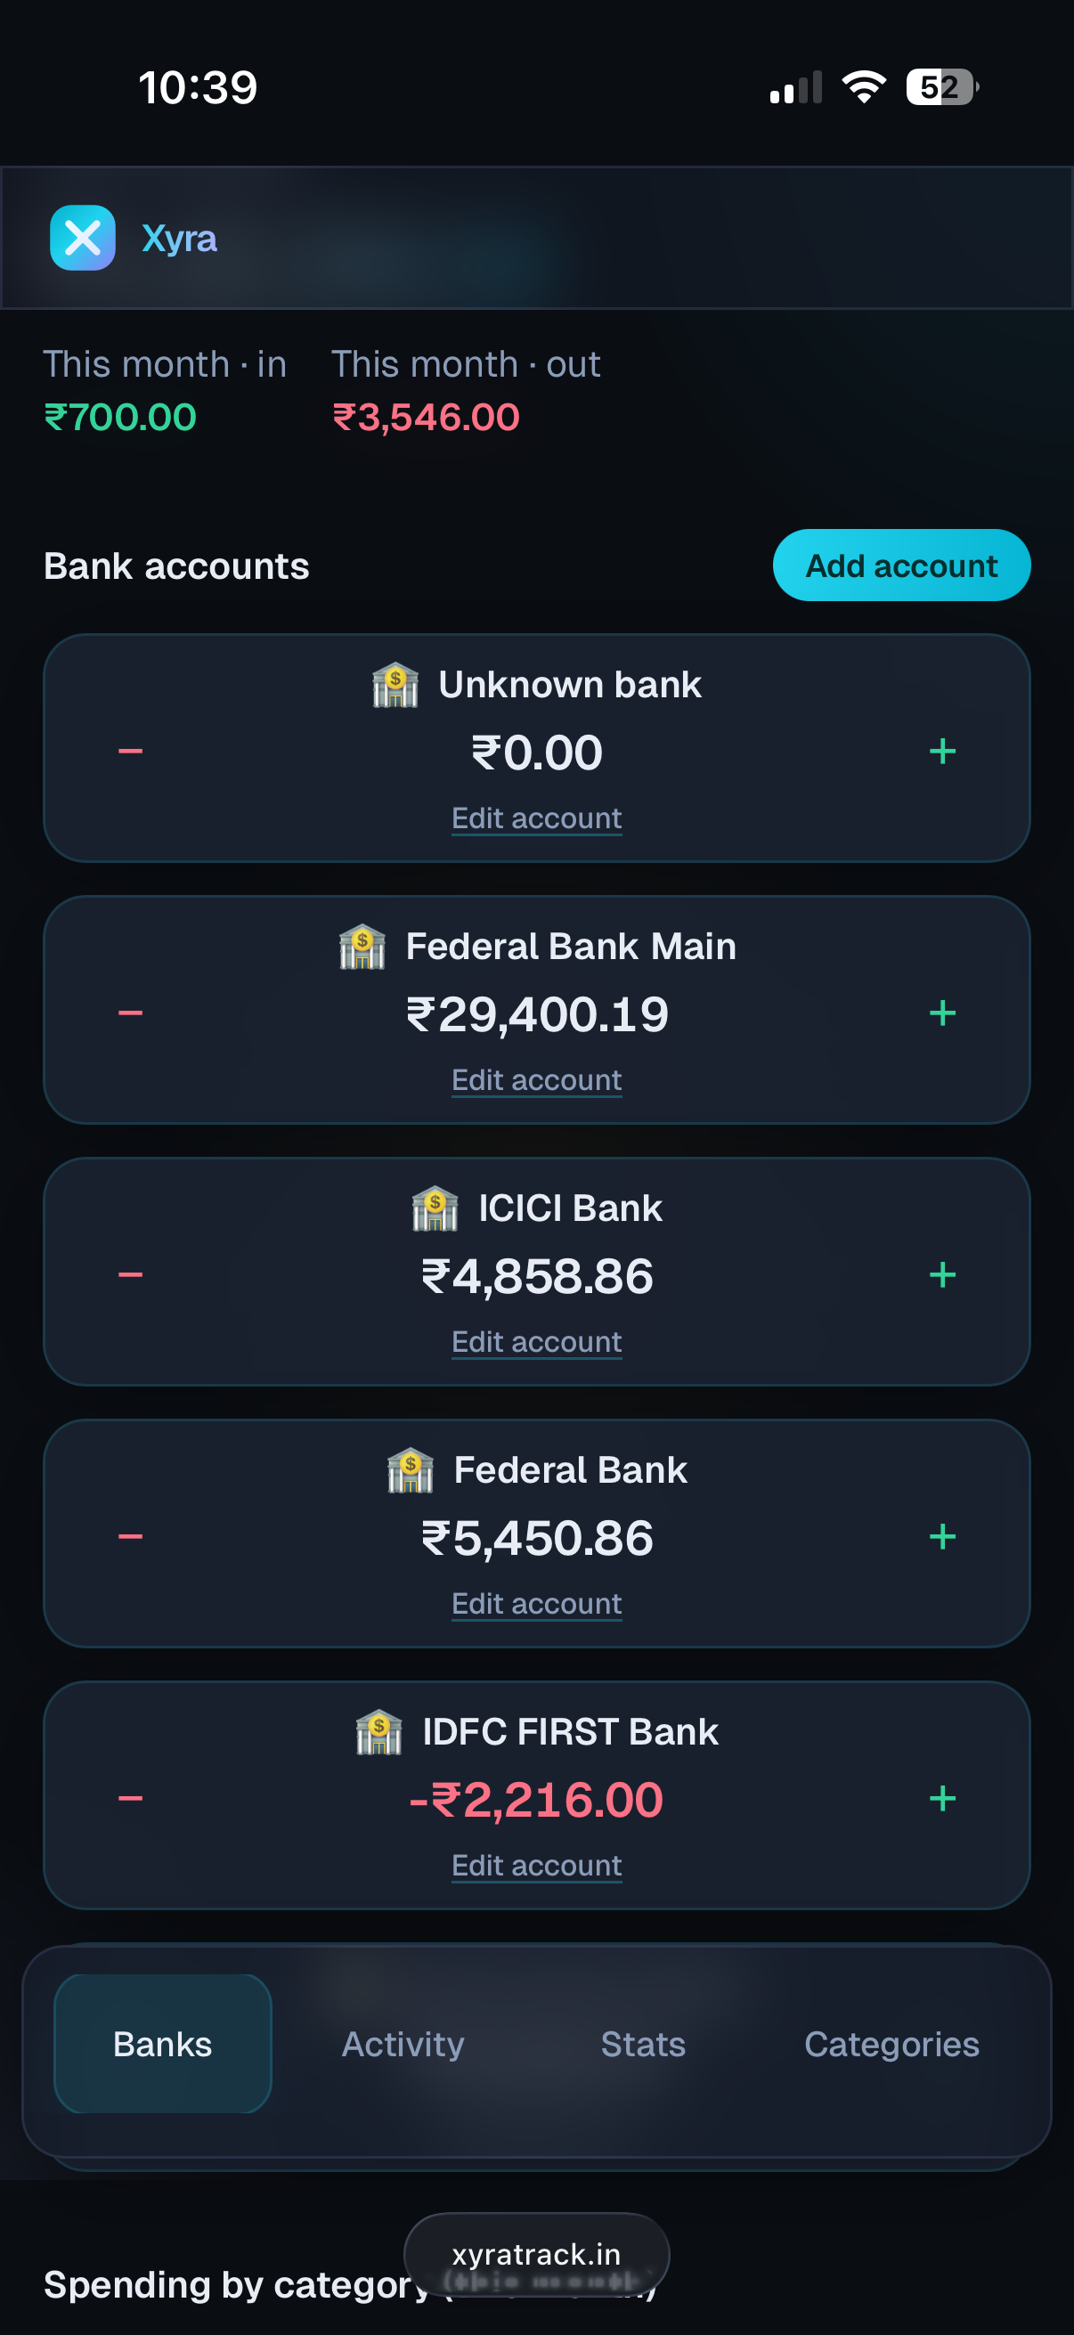Tap the Xyra logo icon

point(83,239)
